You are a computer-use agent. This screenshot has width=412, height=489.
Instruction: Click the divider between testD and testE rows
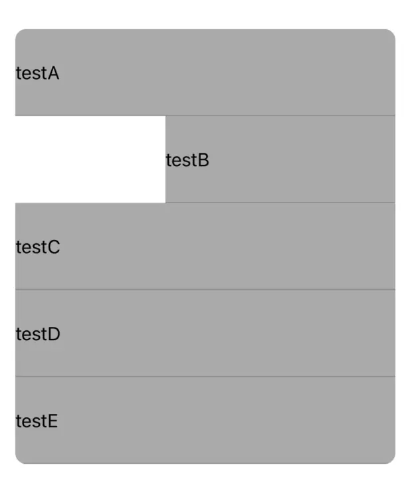205,377
